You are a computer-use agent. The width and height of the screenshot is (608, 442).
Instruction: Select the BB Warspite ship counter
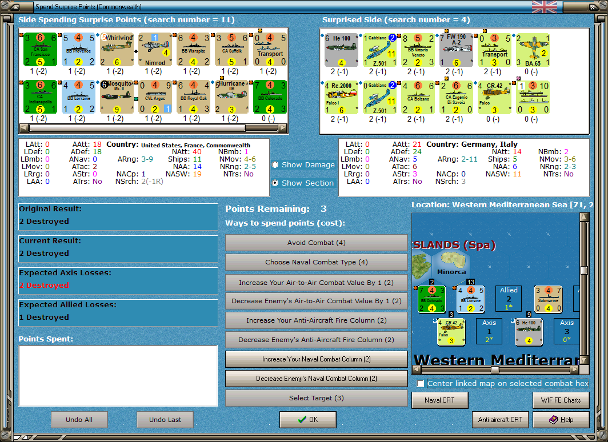click(x=194, y=50)
